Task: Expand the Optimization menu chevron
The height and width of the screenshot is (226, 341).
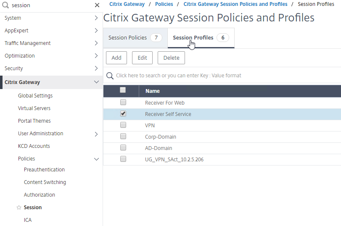Action: (x=96, y=56)
